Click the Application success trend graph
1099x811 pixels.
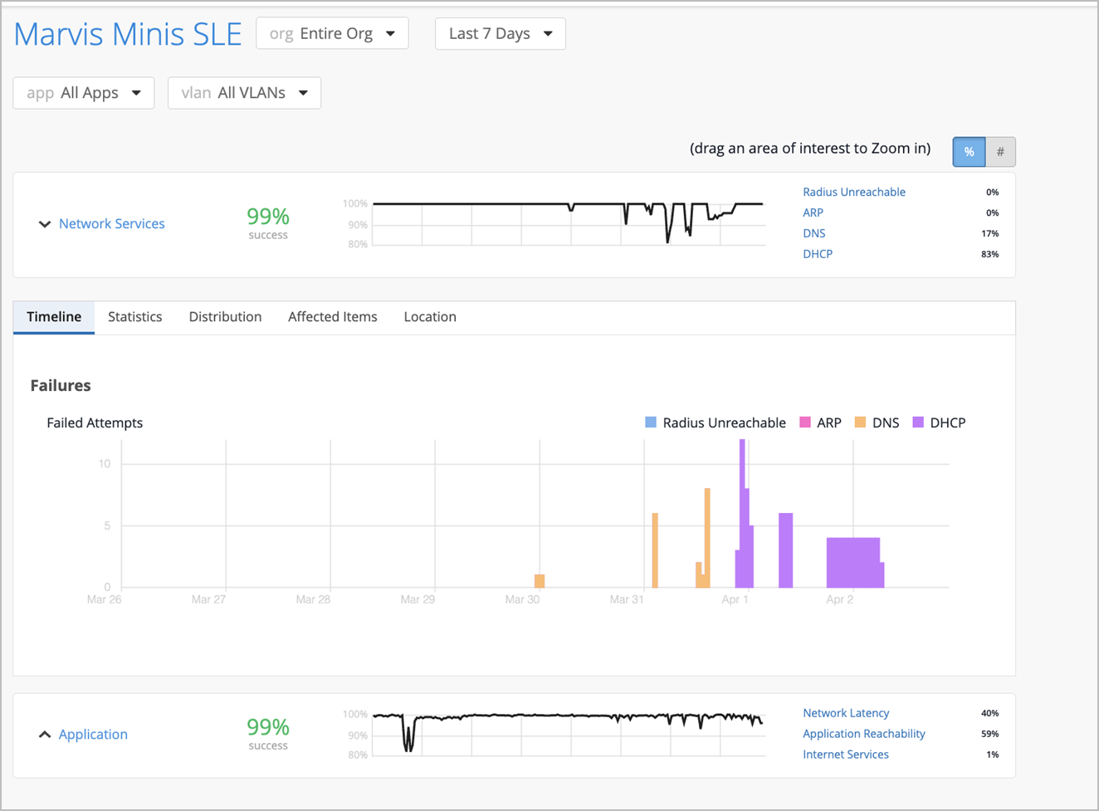tap(569, 734)
